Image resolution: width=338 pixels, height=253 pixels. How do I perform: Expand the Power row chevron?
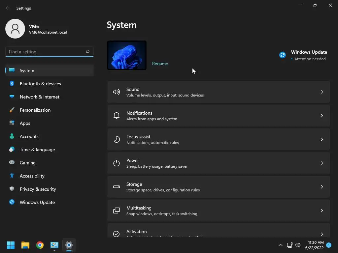point(321,163)
